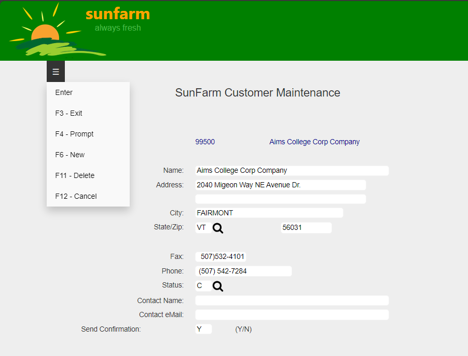This screenshot has height=356, width=468.
Task: Click the (Y/N) hint text
Action: [243, 330]
